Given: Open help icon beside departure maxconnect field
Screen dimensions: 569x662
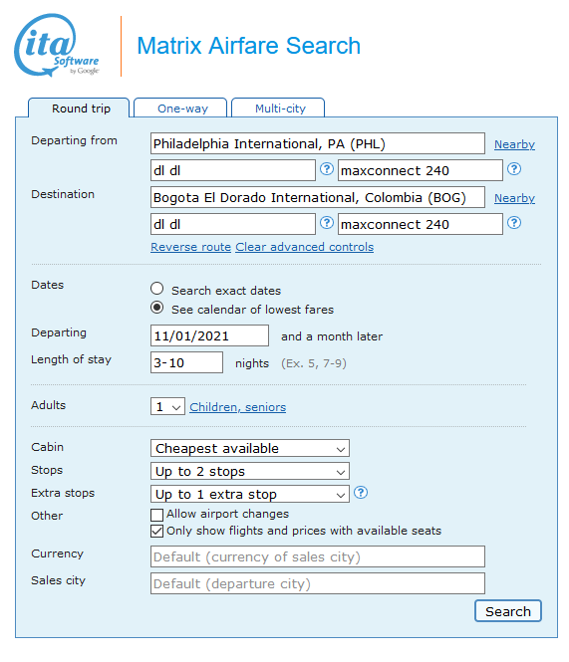Looking at the screenshot, I should click(x=514, y=169).
